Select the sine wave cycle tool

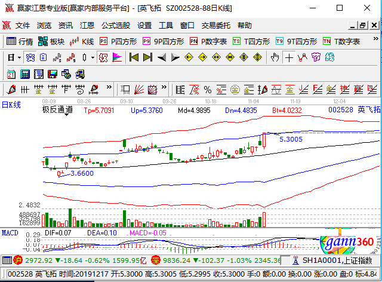point(276,90)
